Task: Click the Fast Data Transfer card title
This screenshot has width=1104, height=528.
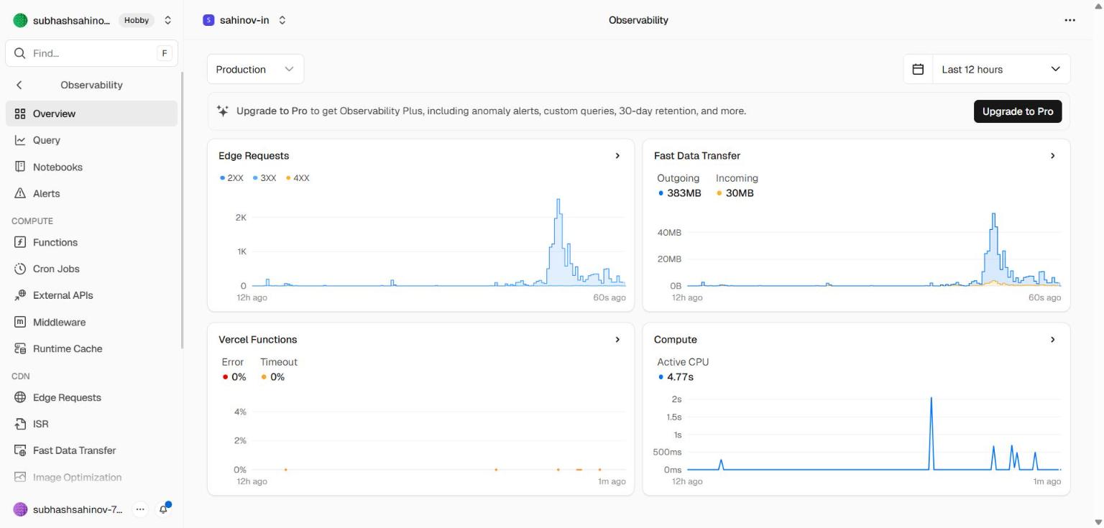Action: 697,156
